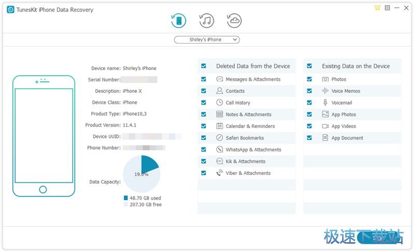Click the Voice Memos waveform icon
Screen dimensions: 414x252
coord(326,91)
